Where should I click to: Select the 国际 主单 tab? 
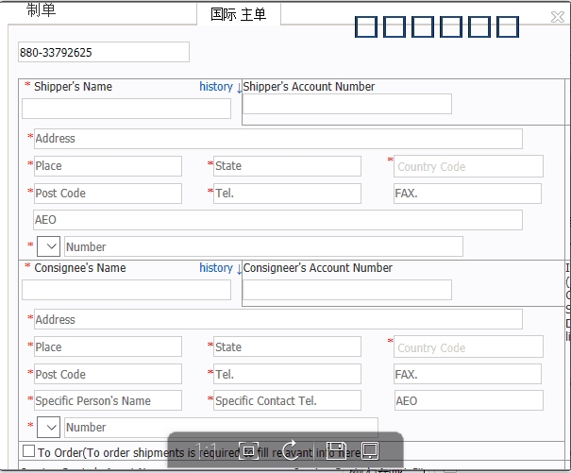(x=238, y=14)
